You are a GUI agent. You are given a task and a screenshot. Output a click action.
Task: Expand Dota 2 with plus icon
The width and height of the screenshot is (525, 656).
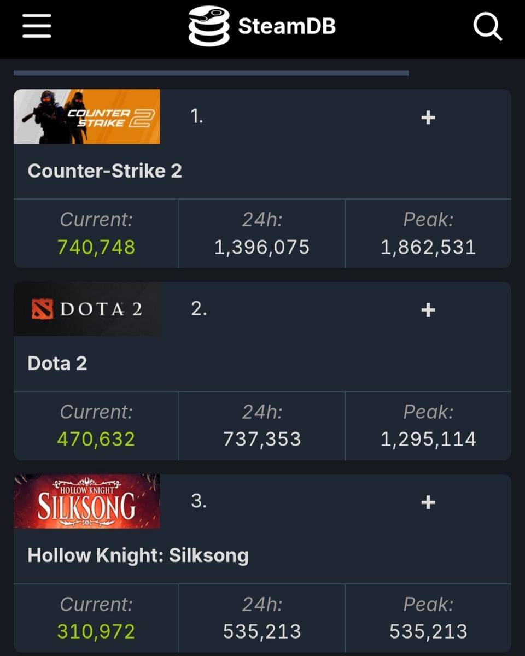428,310
